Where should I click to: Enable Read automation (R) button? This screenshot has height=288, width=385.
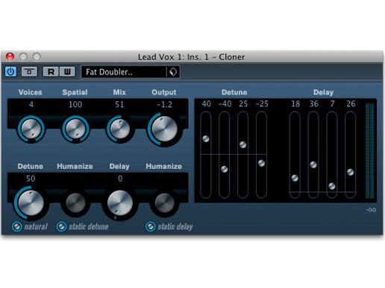(x=51, y=71)
